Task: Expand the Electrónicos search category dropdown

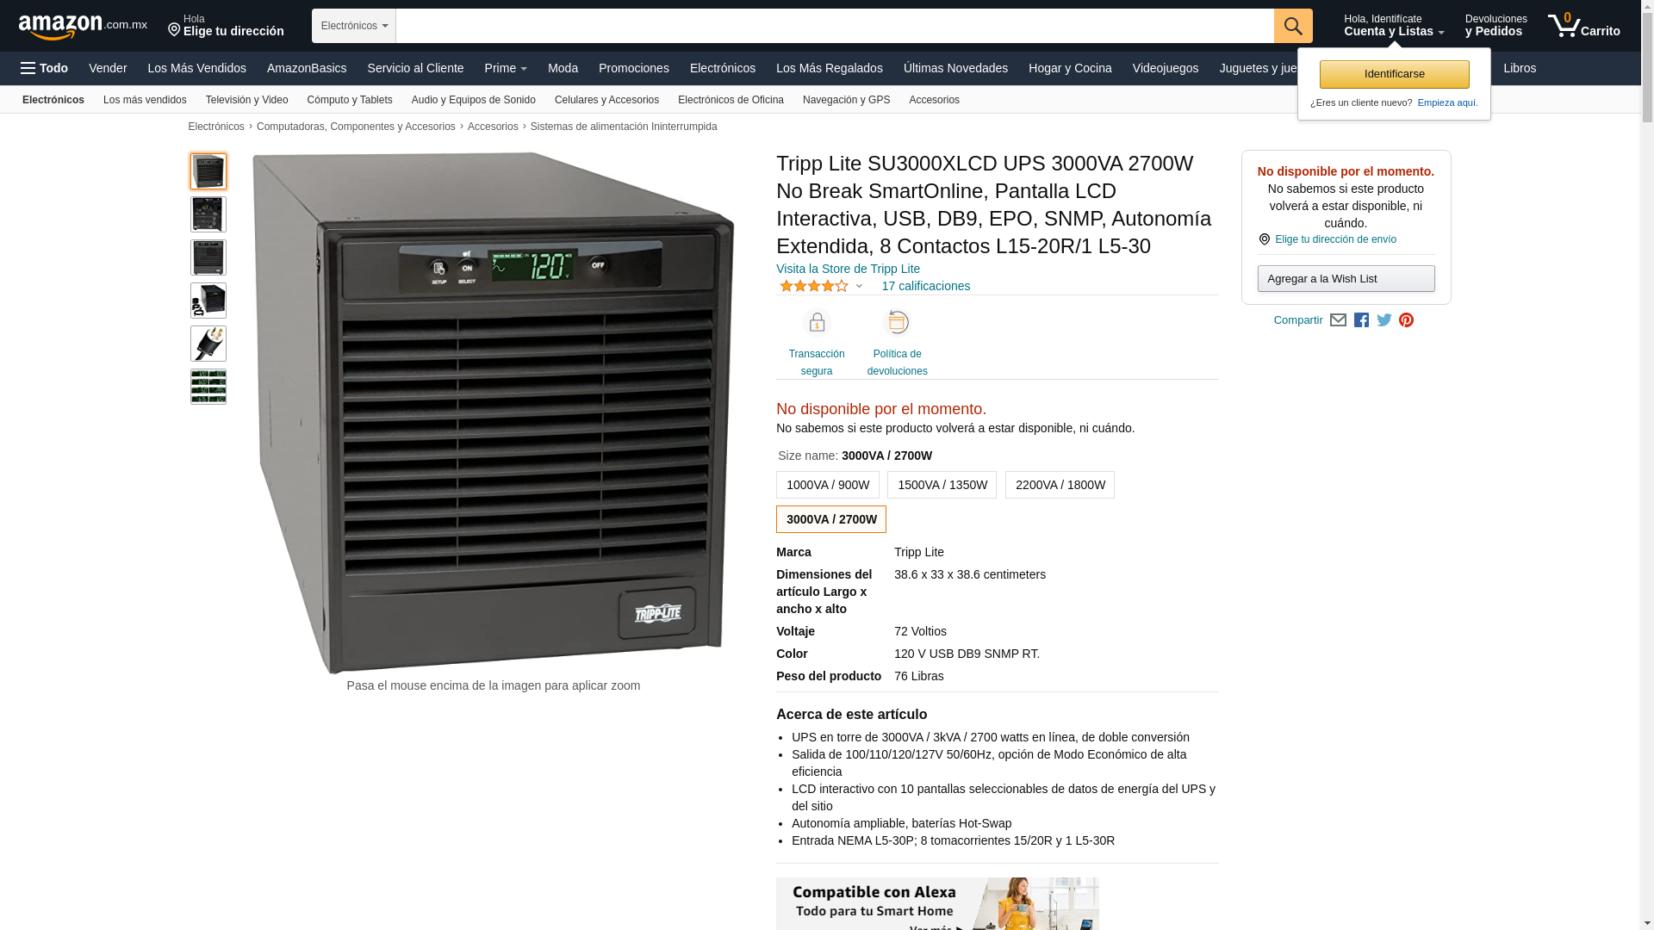Action: tap(354, 26)
